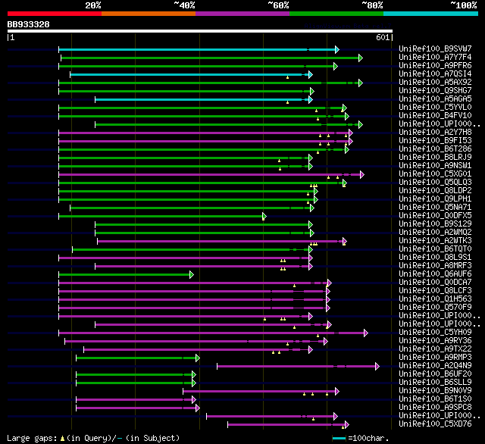
Task: Click the arrowhead ending the UniRef100_A9RMP3 alignment
Action: coord(198,358)
